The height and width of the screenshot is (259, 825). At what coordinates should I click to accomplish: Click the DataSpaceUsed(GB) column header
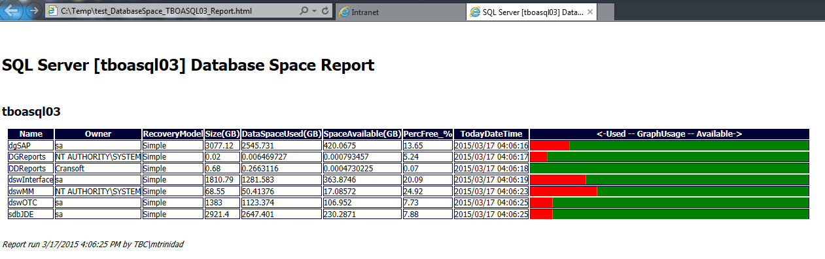click(x=281, y=134)
